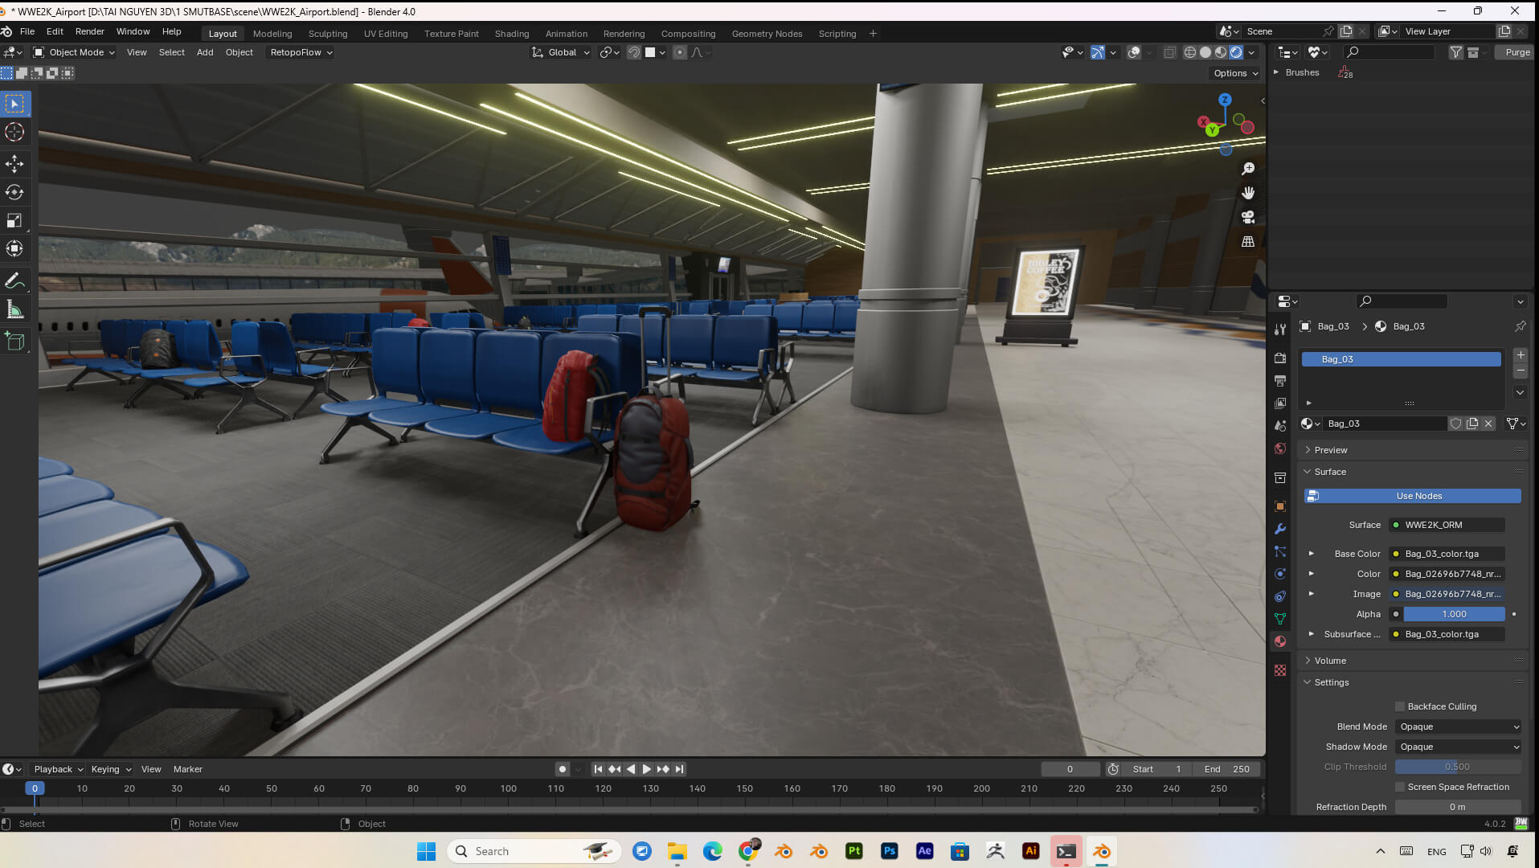Toggle camera view in the viewport
Viewport: 1539px width, 868px height.
click(x=1248, y=217)
